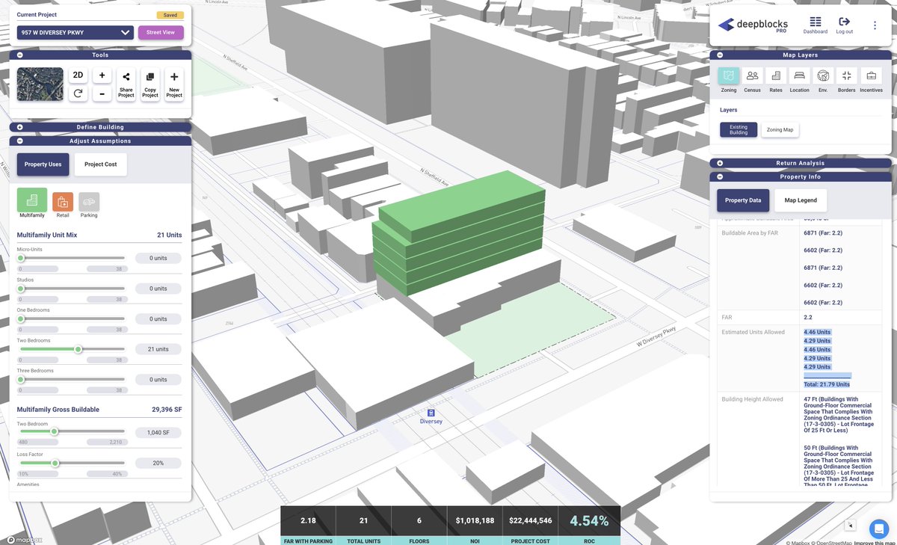Click the Three Bedrooms slider handle

pos(21,379)
